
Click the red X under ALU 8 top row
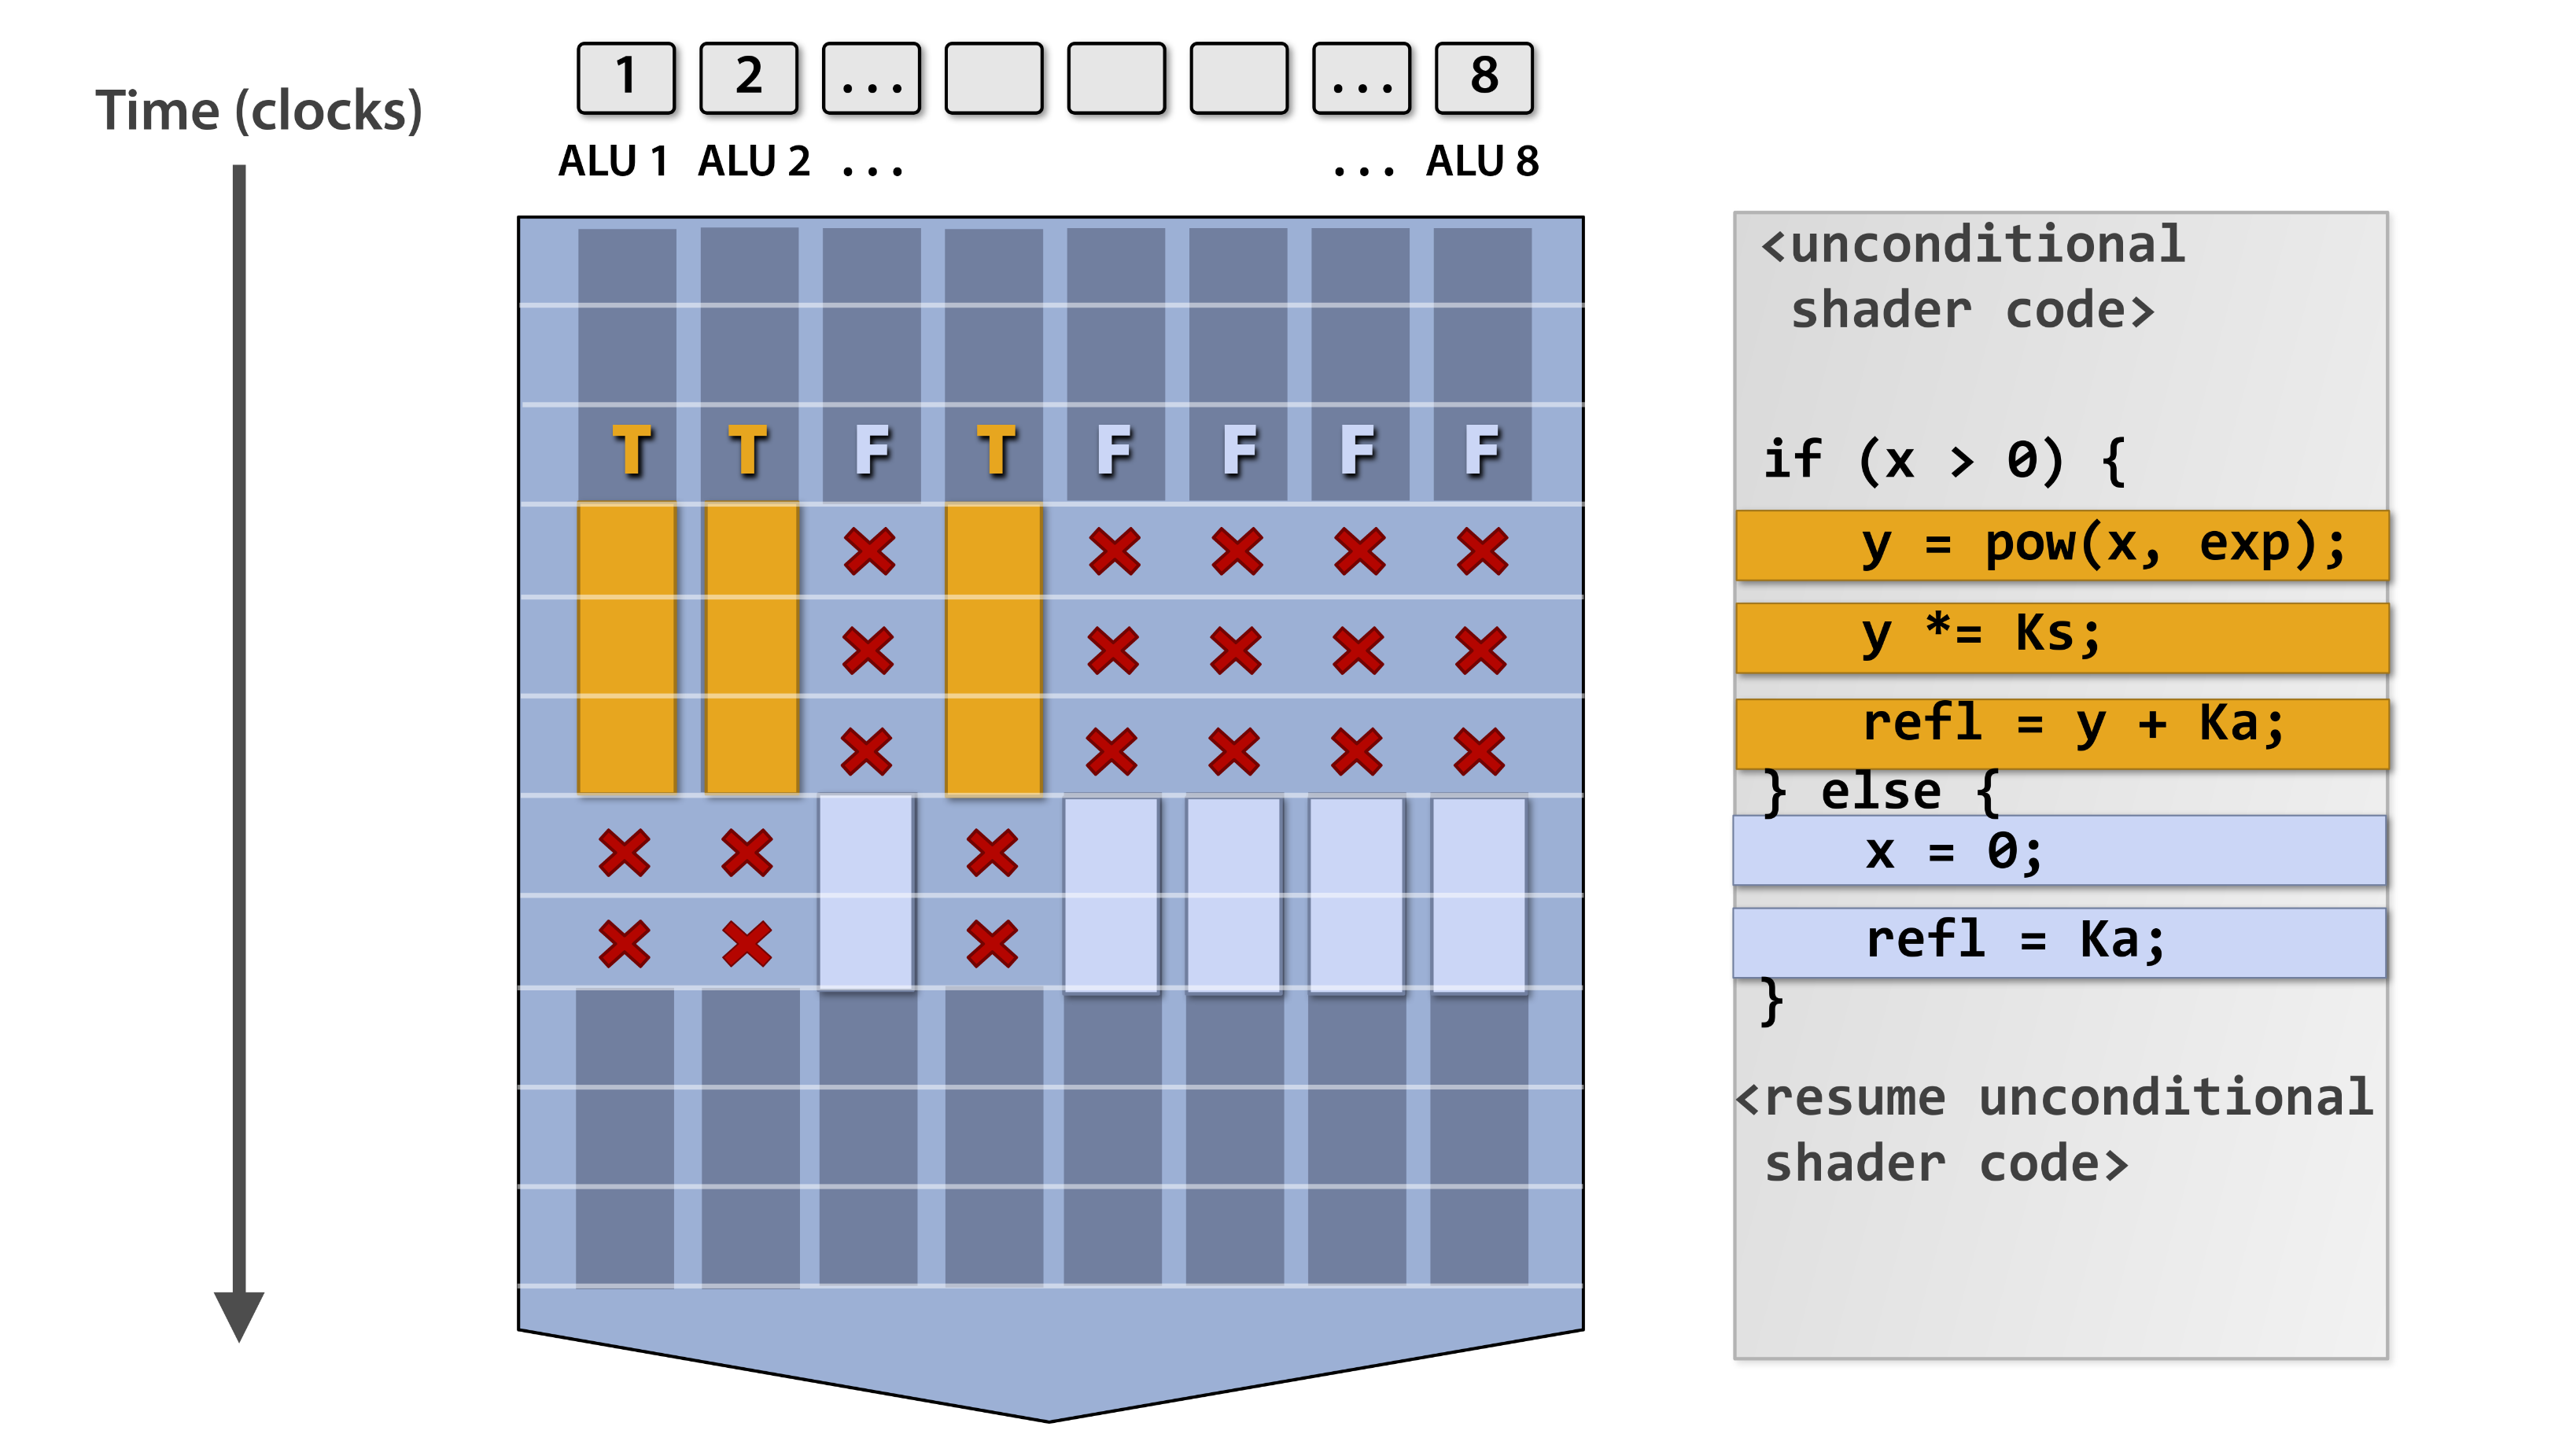[1482, 551]
